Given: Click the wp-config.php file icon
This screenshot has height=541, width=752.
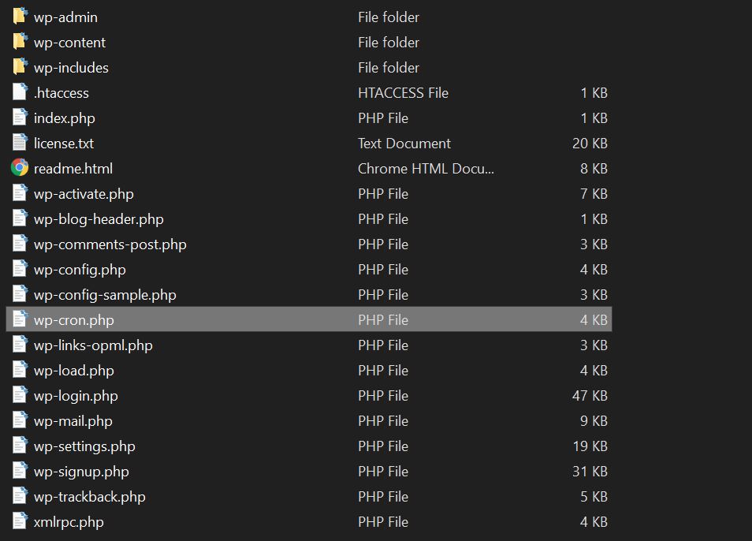Looking at the screenshot, I should 20,269.
